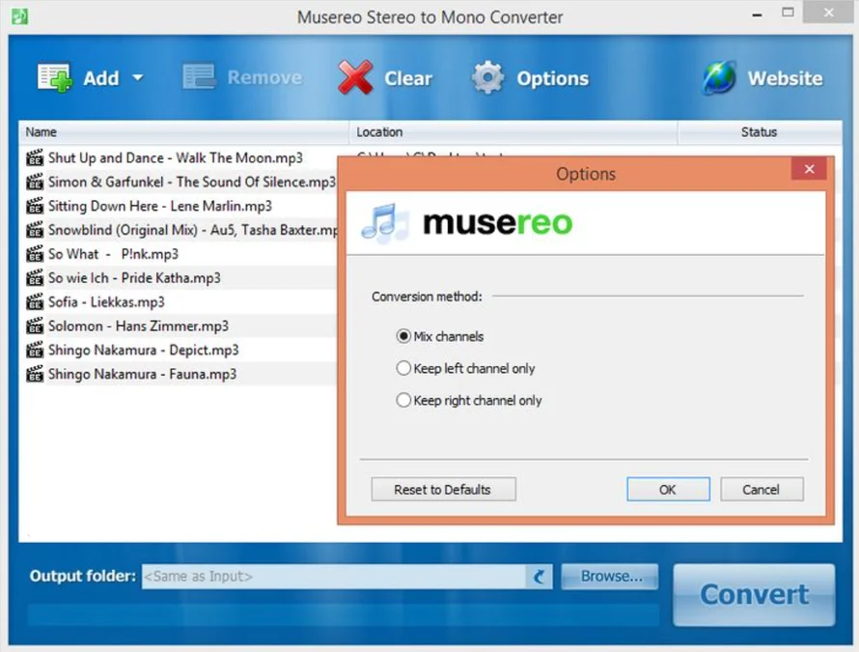
Task: Select So wie Ich - Pride Katha.mp3
Action: [x=134, y=278]
